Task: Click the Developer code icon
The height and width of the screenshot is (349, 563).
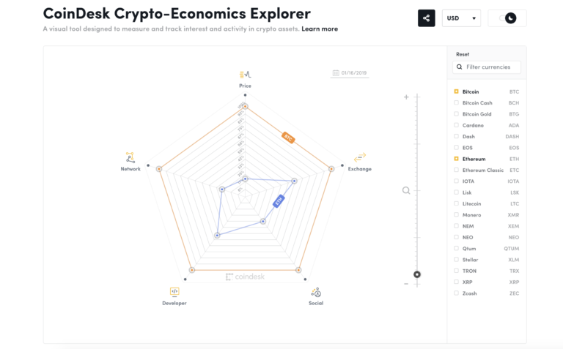Action: 174,291
